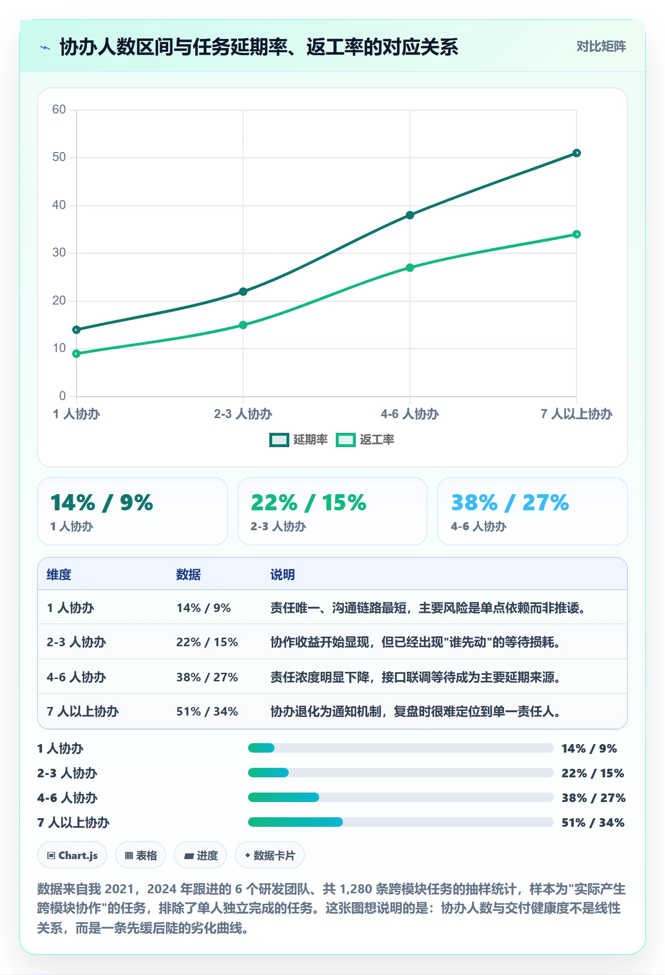Toggle the 返工率 legend item

pos(365,440)
